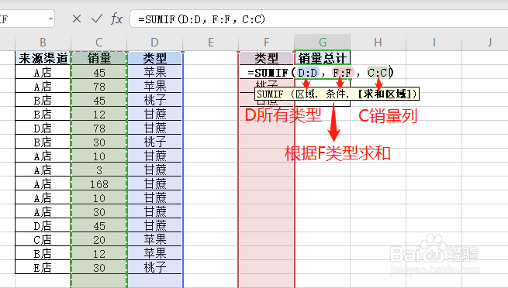Image resolution: width=508 pixels, height=288 pixels.
Task: Click the 类型 header cell in column F
Action: pos(266,58)
